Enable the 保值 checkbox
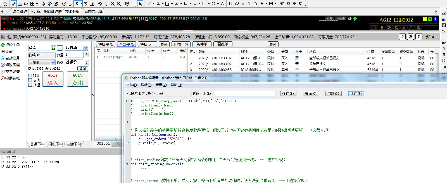This screenshot has height=183, width=447. [30, 80]
